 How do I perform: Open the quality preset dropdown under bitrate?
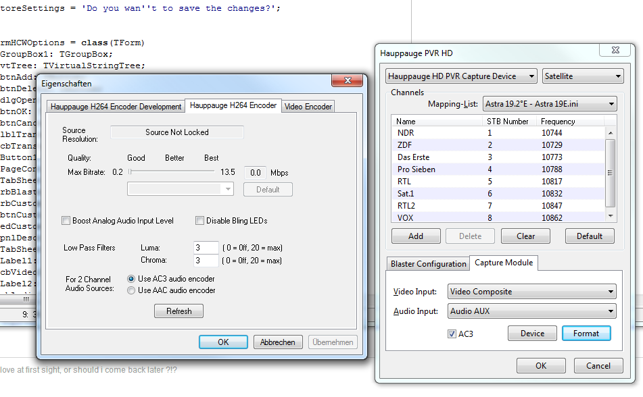181,189
